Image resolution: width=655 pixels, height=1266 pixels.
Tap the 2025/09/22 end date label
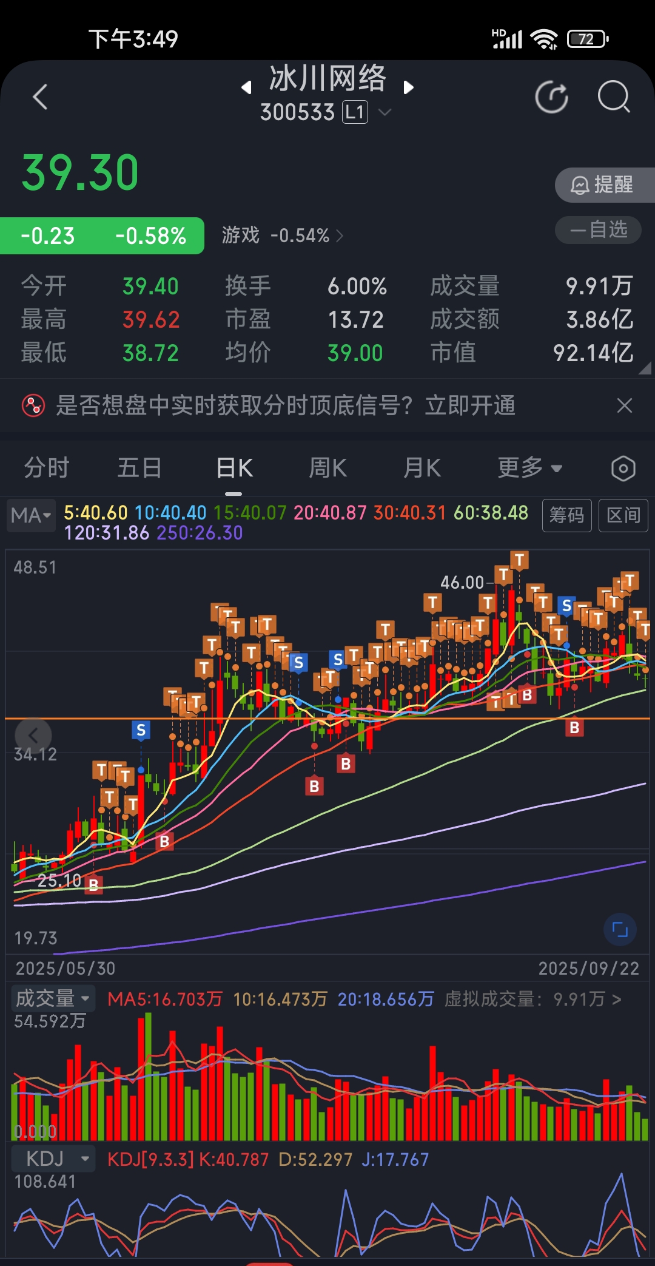pyautogui.click(x=589, y=968)
